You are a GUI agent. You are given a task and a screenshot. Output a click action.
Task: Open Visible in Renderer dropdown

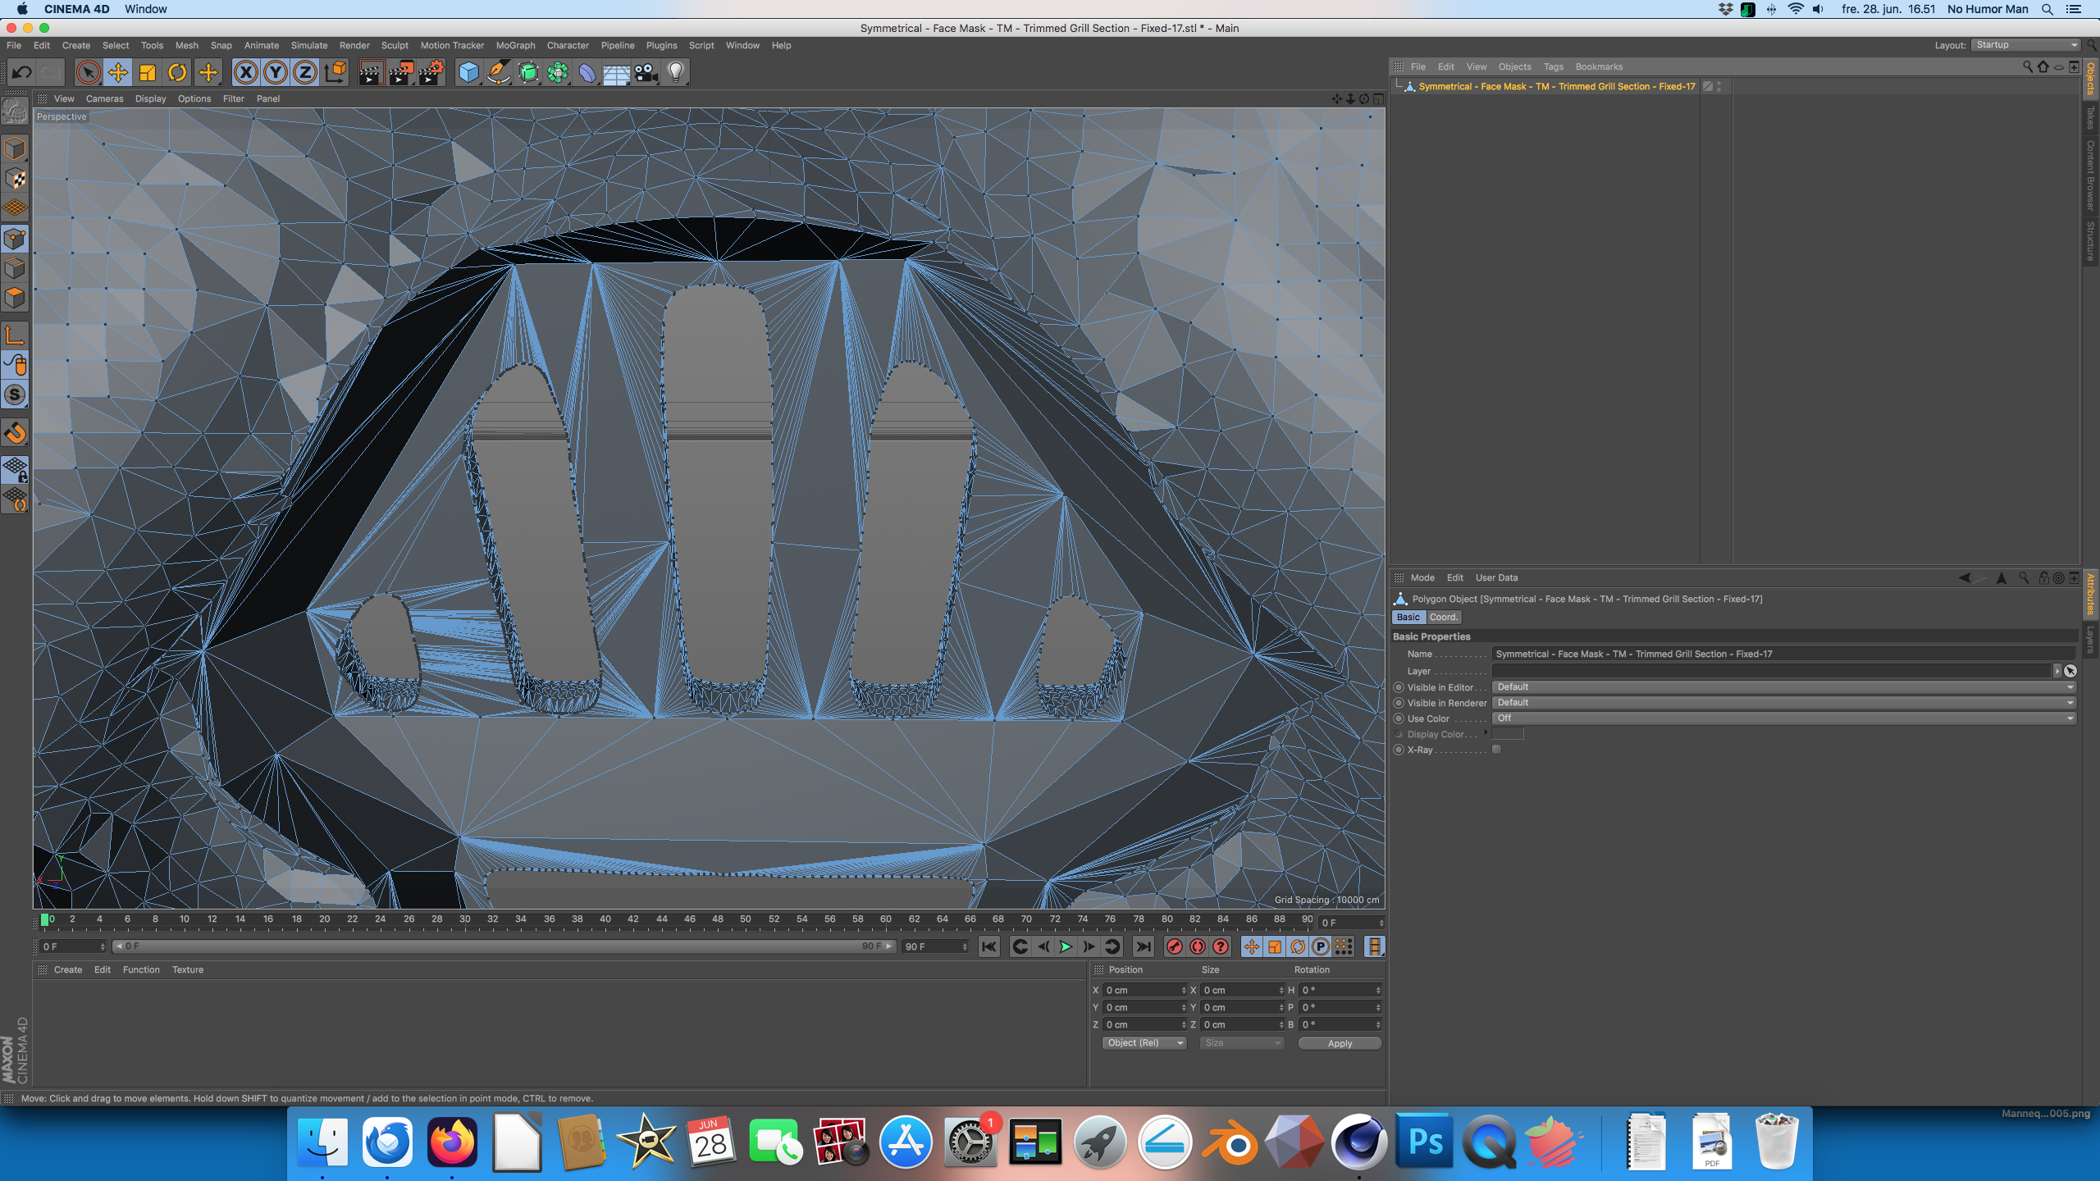(x=1783, y=703)
